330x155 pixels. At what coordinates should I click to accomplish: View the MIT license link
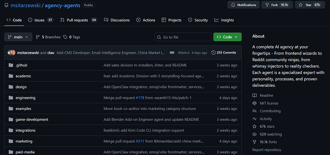pyautogui.click(x=265, y=103)
